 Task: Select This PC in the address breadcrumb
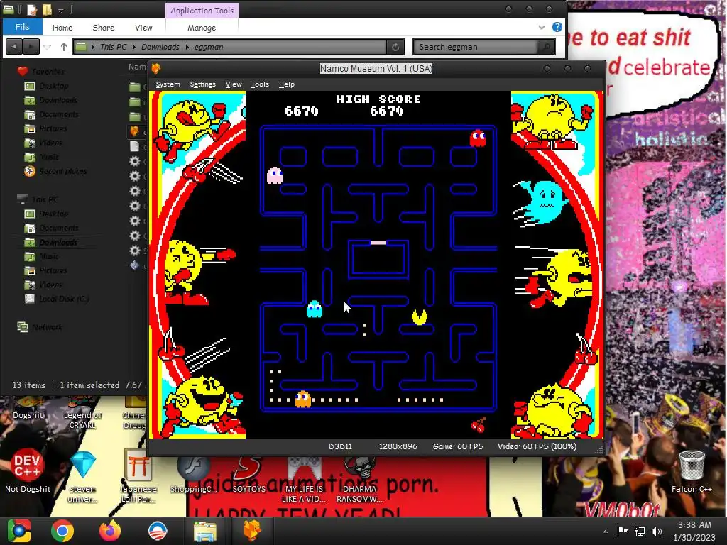tap(113, 47)
